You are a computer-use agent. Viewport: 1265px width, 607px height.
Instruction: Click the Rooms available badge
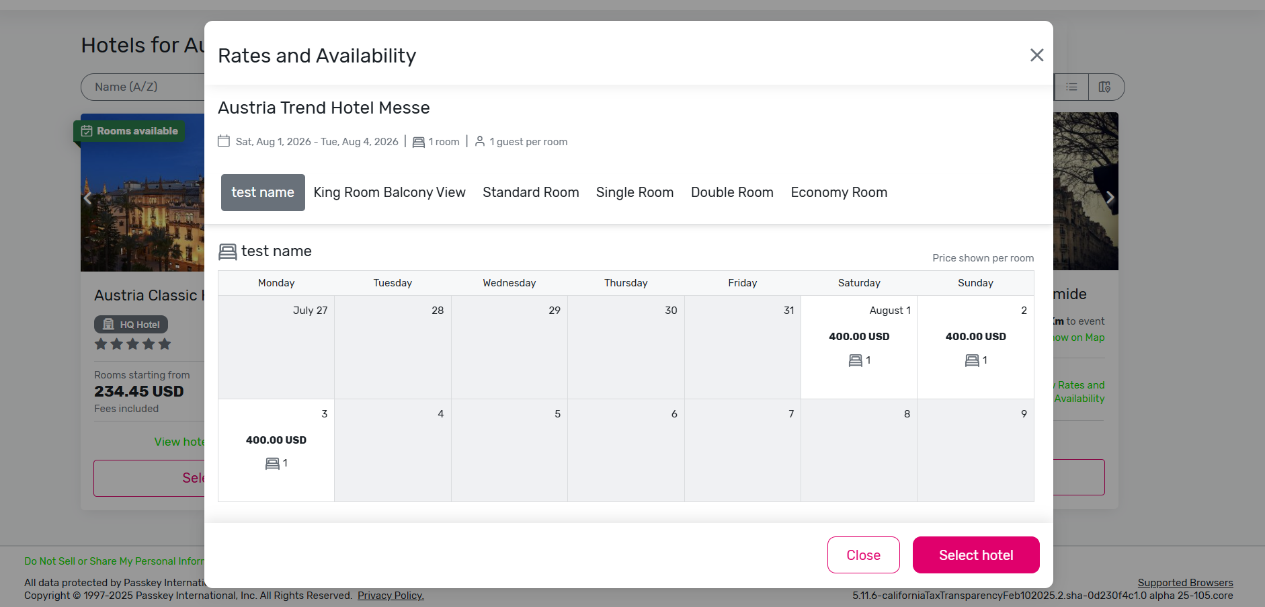130,131
